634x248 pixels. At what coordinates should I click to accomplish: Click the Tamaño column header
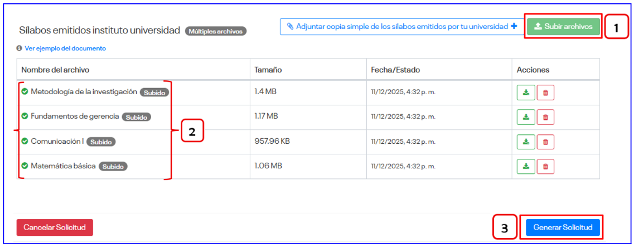click(x=268, y=70)
